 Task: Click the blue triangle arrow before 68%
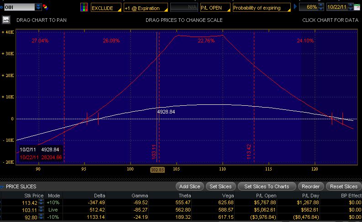coord(295,7)
